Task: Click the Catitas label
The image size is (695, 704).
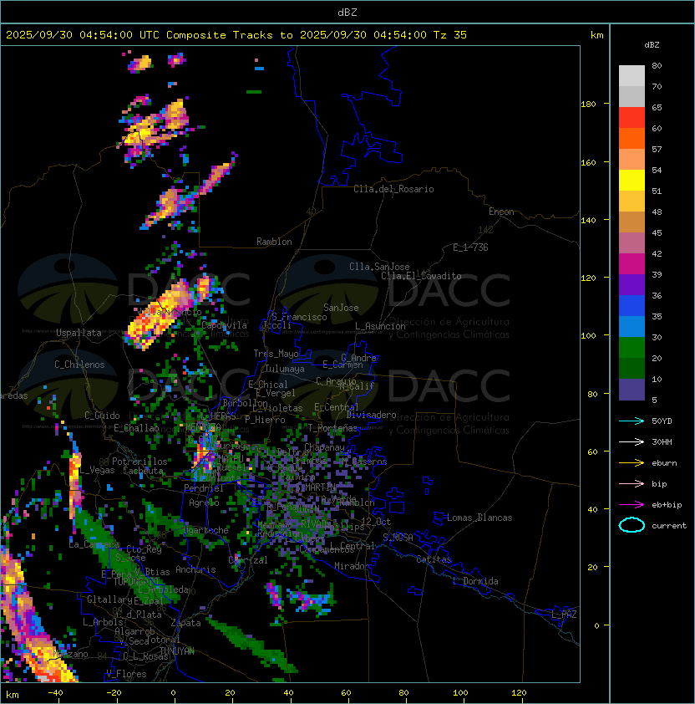Action: click(x=434, y=559)
